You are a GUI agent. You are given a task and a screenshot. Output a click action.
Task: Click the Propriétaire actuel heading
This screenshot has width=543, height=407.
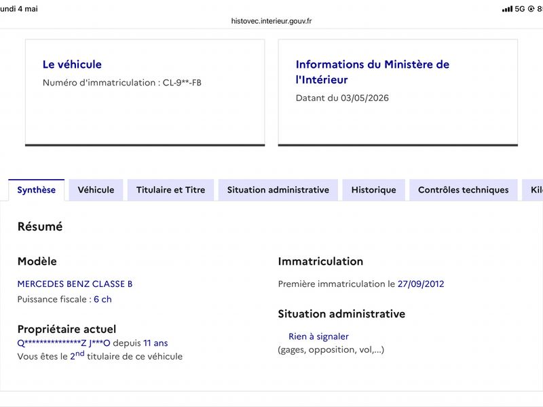point(67,329)
